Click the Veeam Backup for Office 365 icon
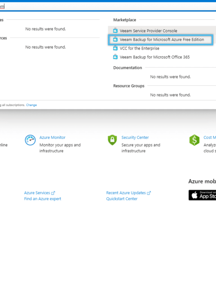The height and width of the screenshot is (293, 216). click(115, 57)
